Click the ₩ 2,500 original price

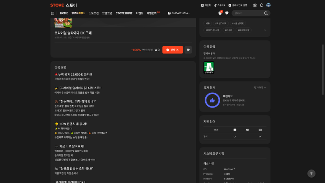148,50
